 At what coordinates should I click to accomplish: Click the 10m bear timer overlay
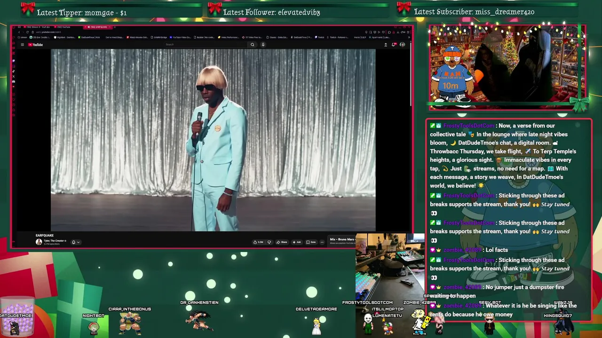coord(451,75)
